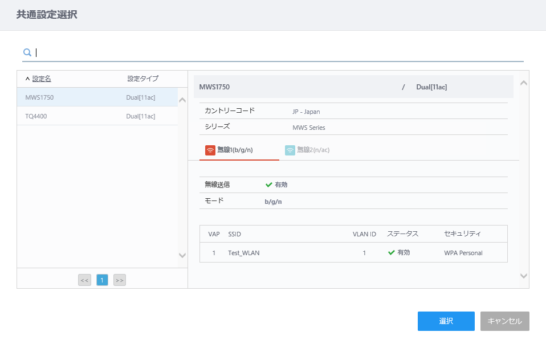546x344 pixels.
Task: Click the red wireless 1 radio icon
Action: pyautogui.click(x=210, y=150)
